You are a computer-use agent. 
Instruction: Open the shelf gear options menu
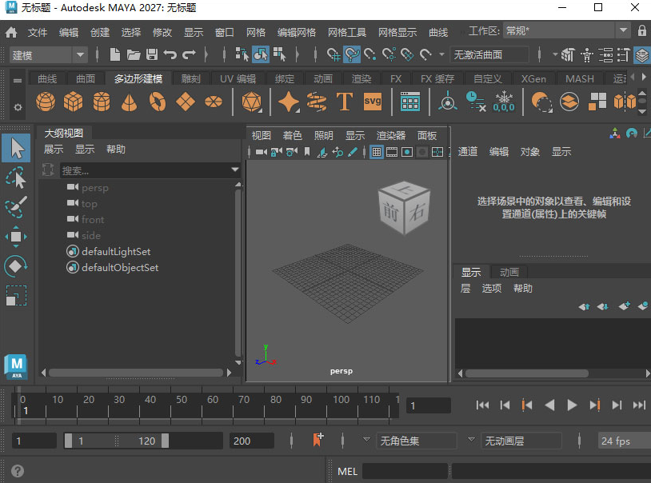[18, 107]
